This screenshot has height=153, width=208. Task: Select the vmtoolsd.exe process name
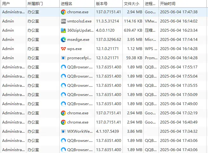pos(79,21)
